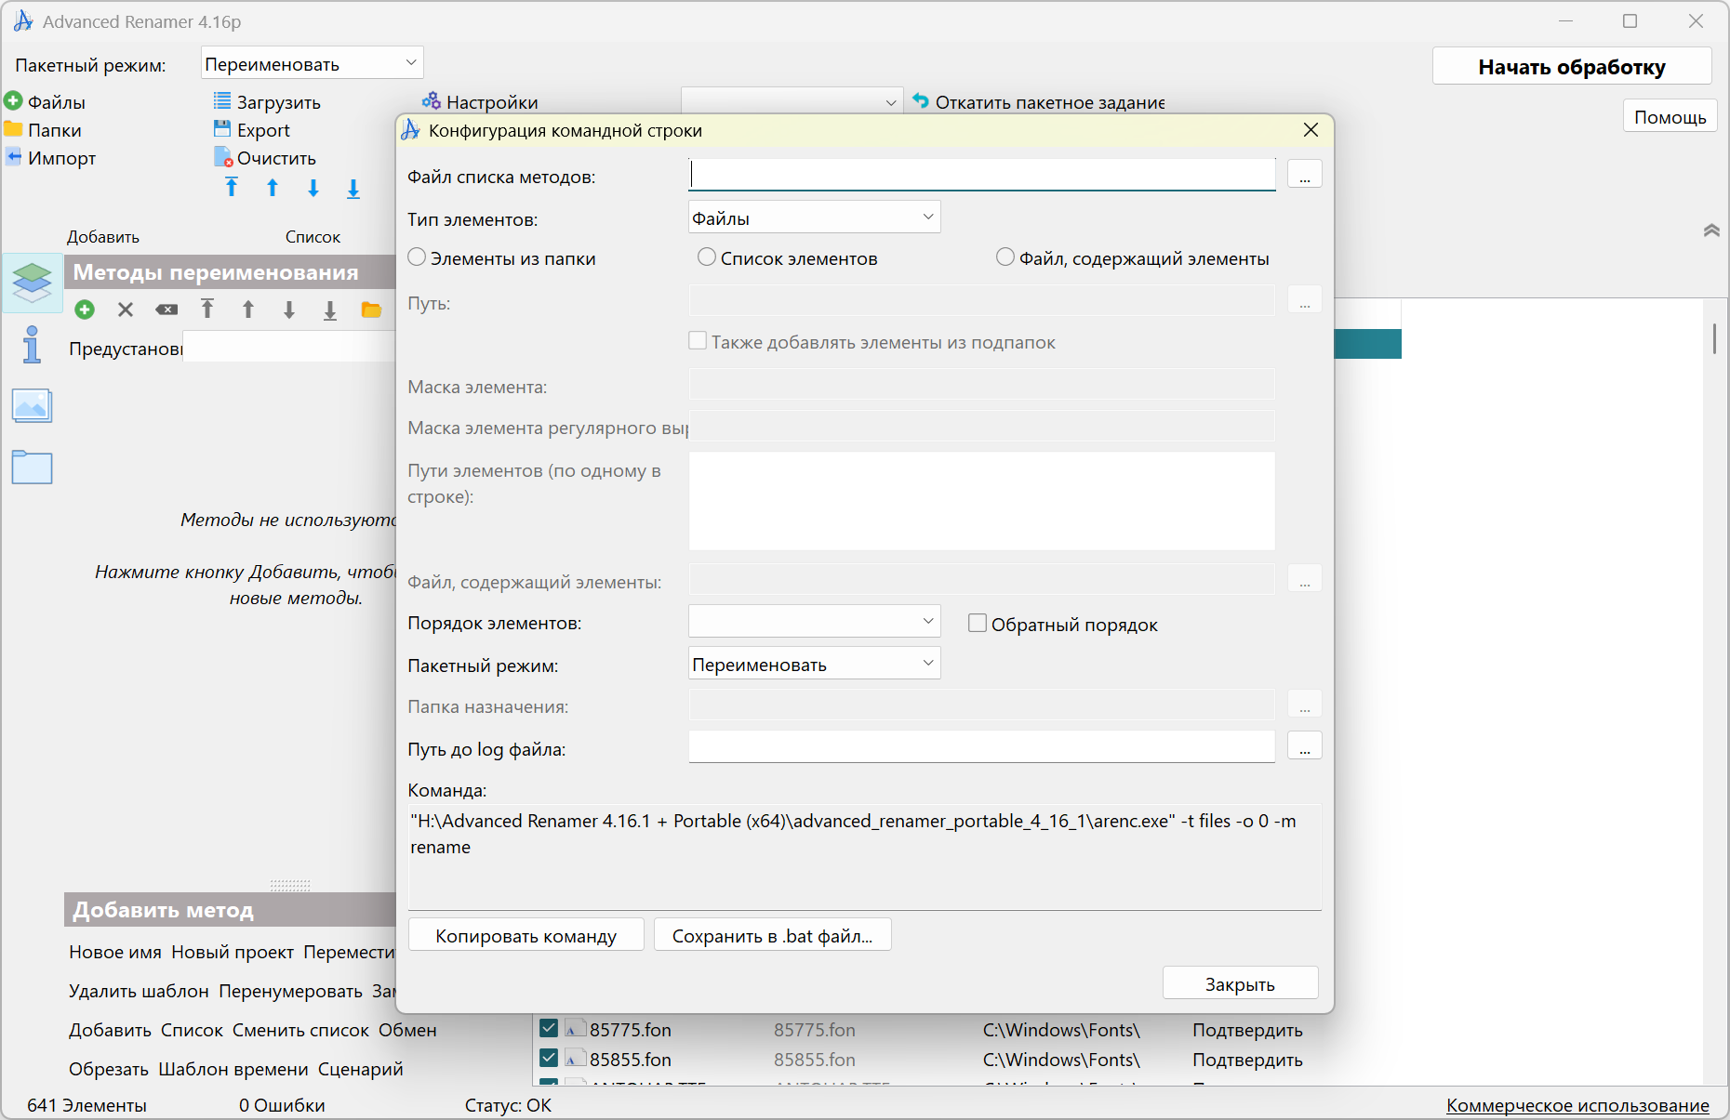Click the clear all methods icon
Image resolution: width=1730 pixels, height=1120 pixels.
pos(166,310)
